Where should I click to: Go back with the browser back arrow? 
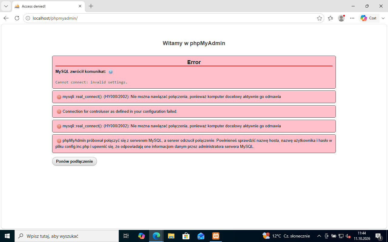[x=6, y=18]
